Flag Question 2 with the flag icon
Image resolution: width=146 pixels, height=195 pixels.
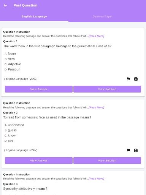(x=129, y=150)
